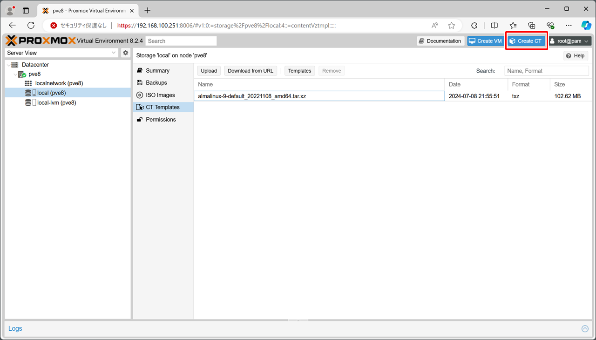Collapse the pve8 node in tree
Viewport: 596px width, 340px height.
(x=15, y=75)
